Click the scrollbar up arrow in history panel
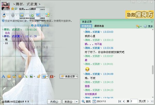155x105 pixels. 153,30
